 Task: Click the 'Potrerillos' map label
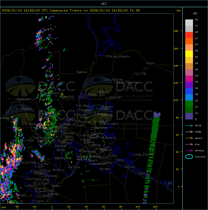pos(42,138)
